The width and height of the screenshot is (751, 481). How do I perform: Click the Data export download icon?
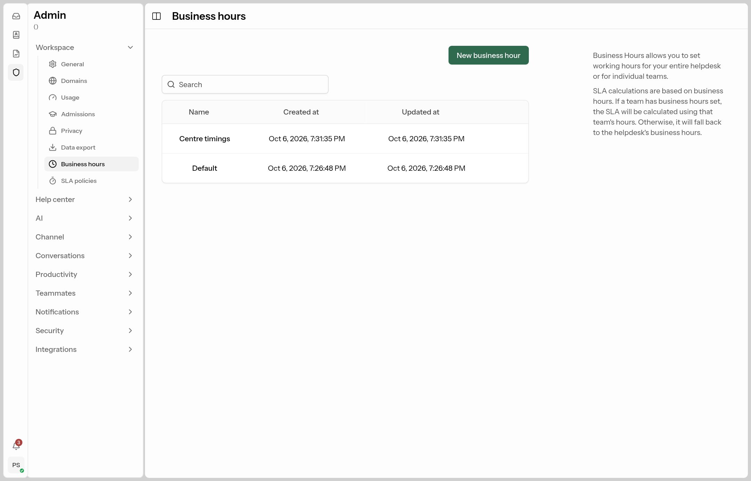53,147
